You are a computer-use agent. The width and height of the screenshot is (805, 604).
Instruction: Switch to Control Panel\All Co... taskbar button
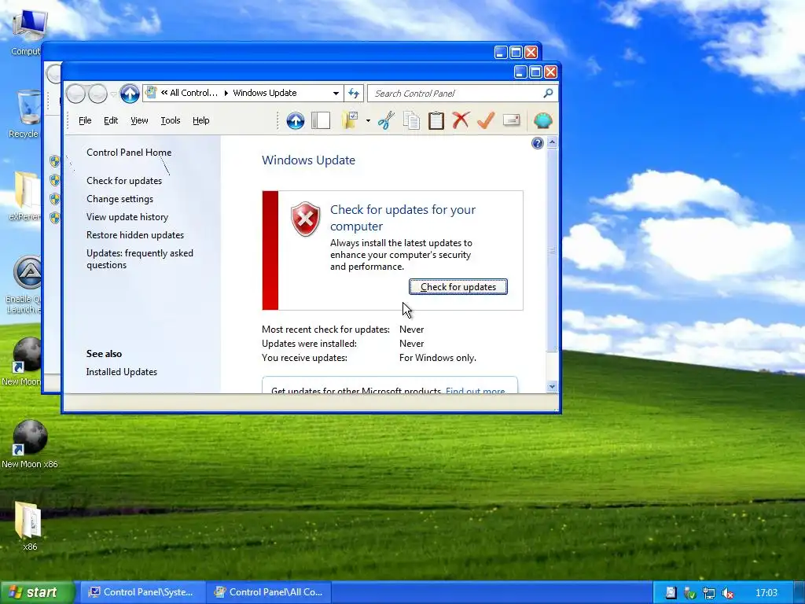[x=269, y=592]
